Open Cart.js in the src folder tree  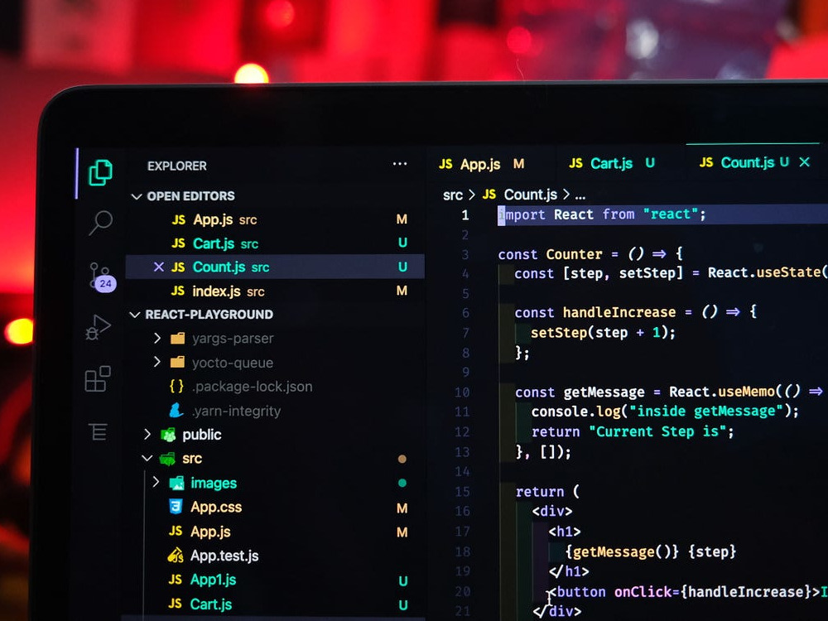click(210, 604)
